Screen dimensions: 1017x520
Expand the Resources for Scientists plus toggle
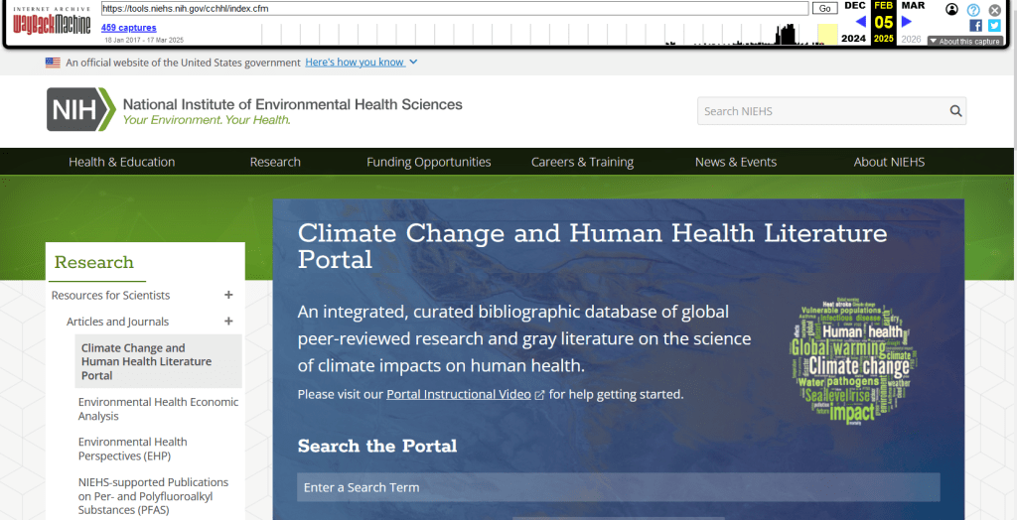coord(228,295)
